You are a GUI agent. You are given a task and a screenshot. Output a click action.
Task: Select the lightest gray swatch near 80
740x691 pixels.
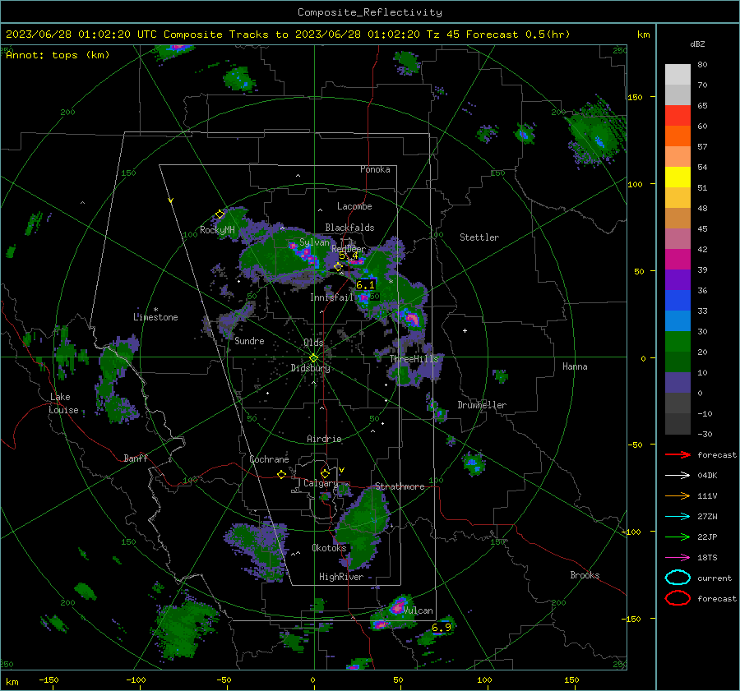pyautogui.click(x=678, y=75)
